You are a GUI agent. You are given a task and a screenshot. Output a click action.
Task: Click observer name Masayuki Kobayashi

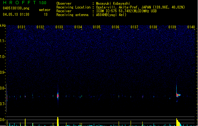[x=113, y=3]
